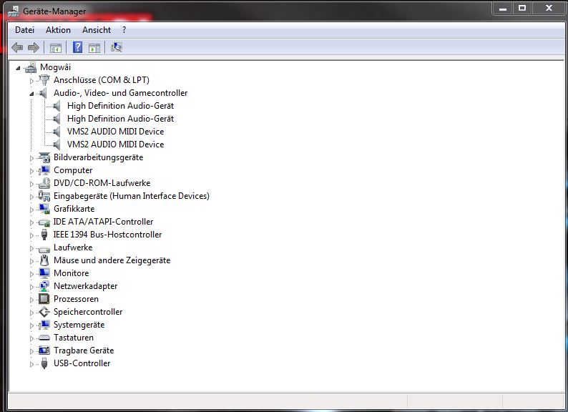This screenshot has width=568, height=412.
Task: Expand Anschlüsse (COM & LPT) arrow
Action: (31, 81)
